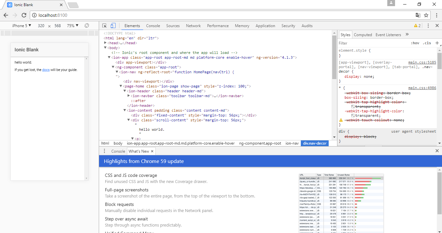
Task: Open the Memory tab
Action: pos(242,26)
